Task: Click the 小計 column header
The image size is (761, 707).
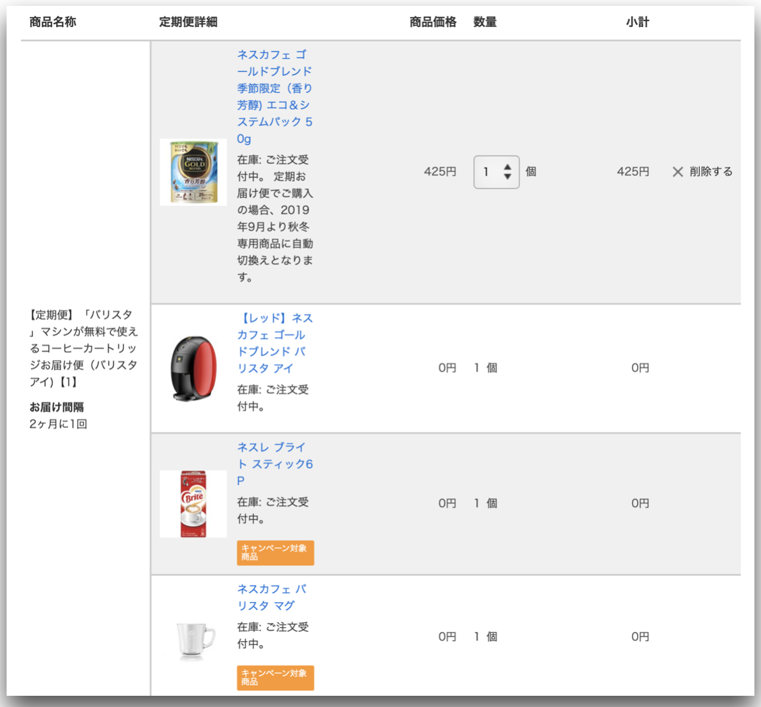Action: pyautogui.click(x=637, y=22)
